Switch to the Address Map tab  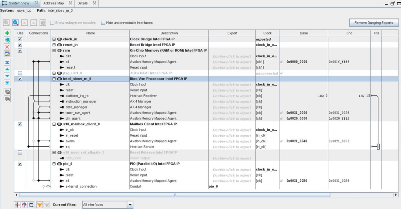(x=54, y=3)
